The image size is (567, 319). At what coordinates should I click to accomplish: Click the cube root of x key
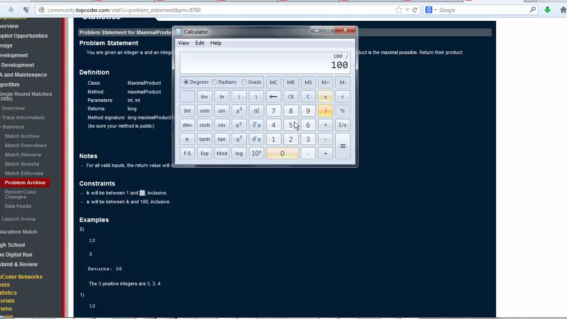click(x=256, y=139)
